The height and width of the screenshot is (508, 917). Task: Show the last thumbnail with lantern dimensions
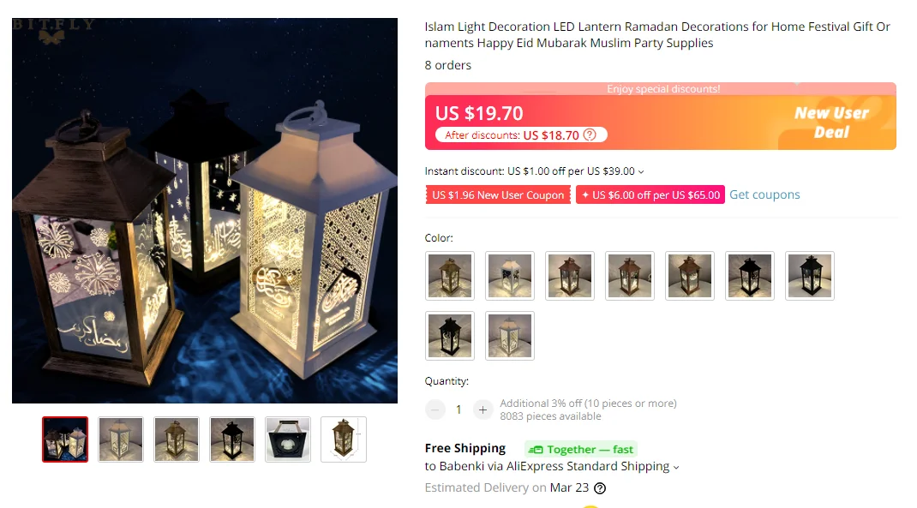(x=344, y=439)
